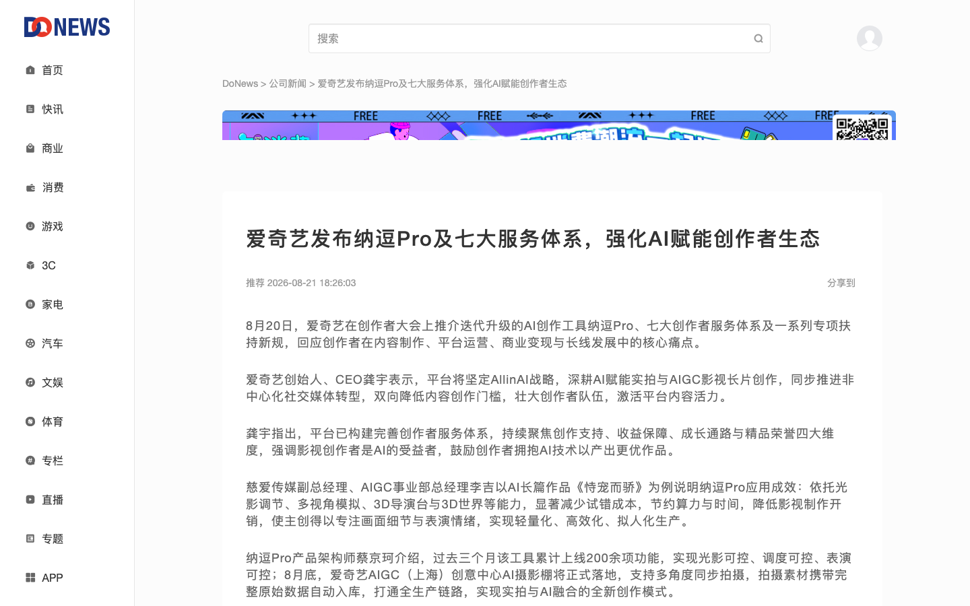Click the 体育 sports icon
Screen dimensions: 970x606
[x=30, y=422]
